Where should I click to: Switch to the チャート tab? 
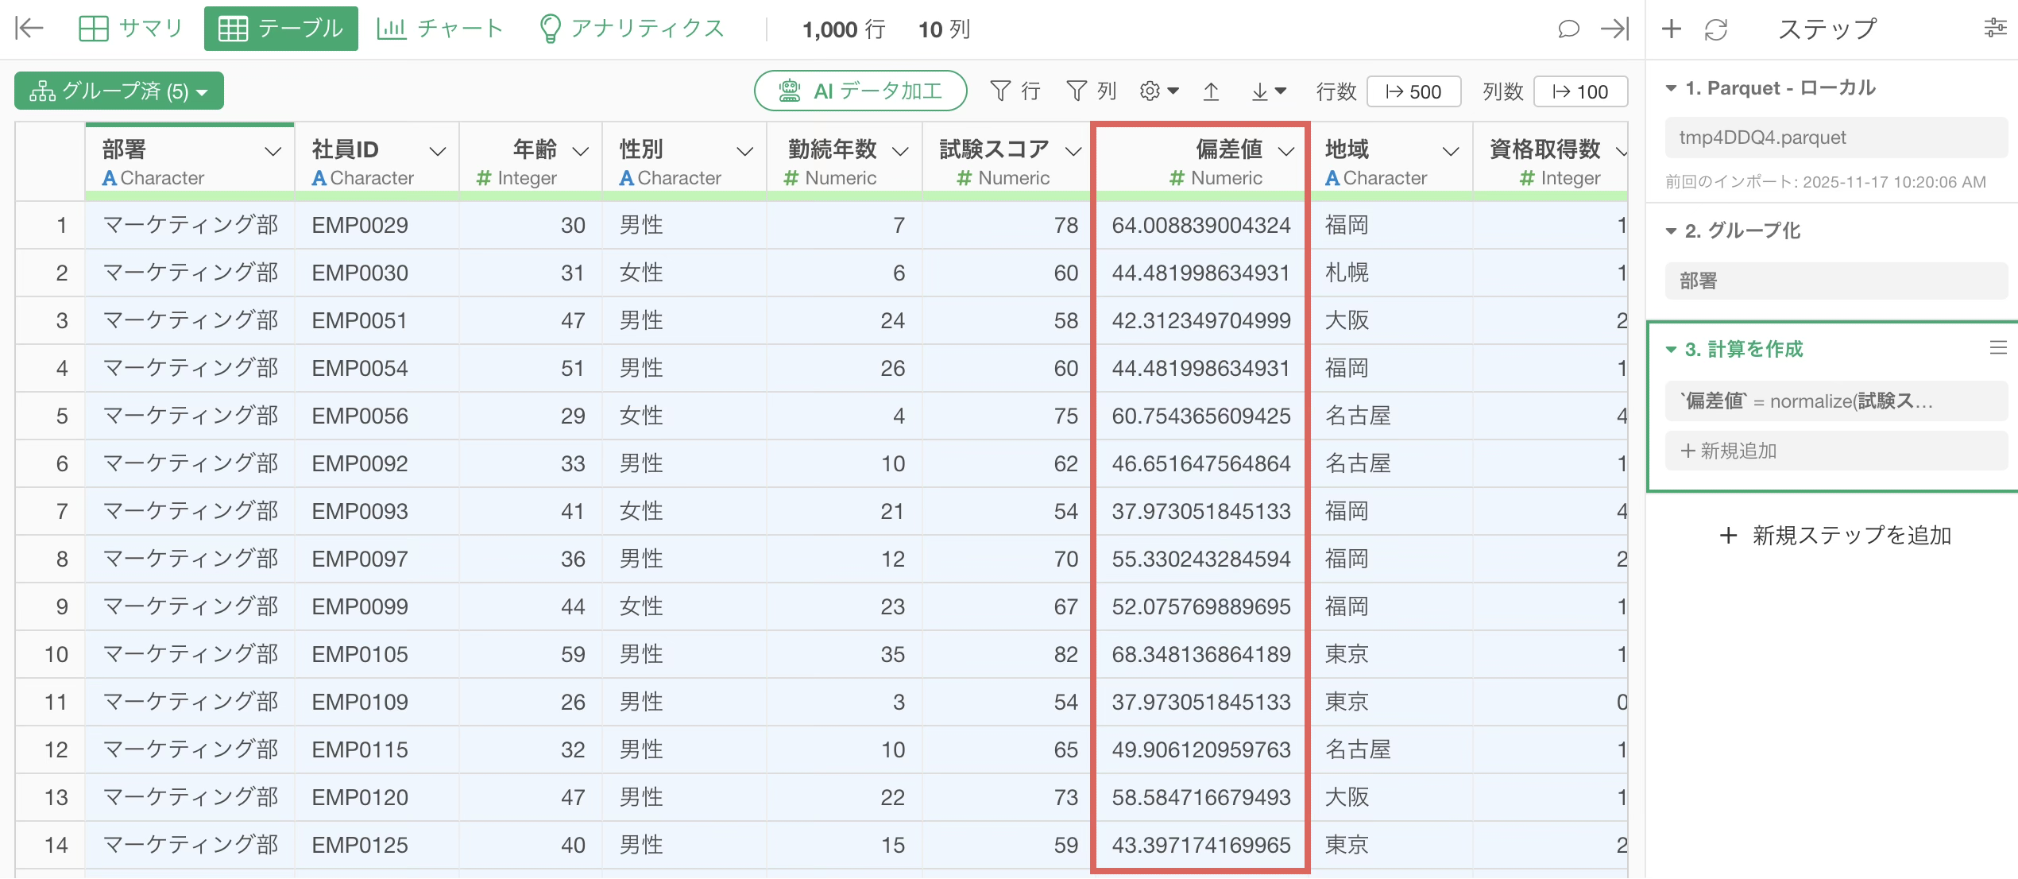tap(440, 29)
